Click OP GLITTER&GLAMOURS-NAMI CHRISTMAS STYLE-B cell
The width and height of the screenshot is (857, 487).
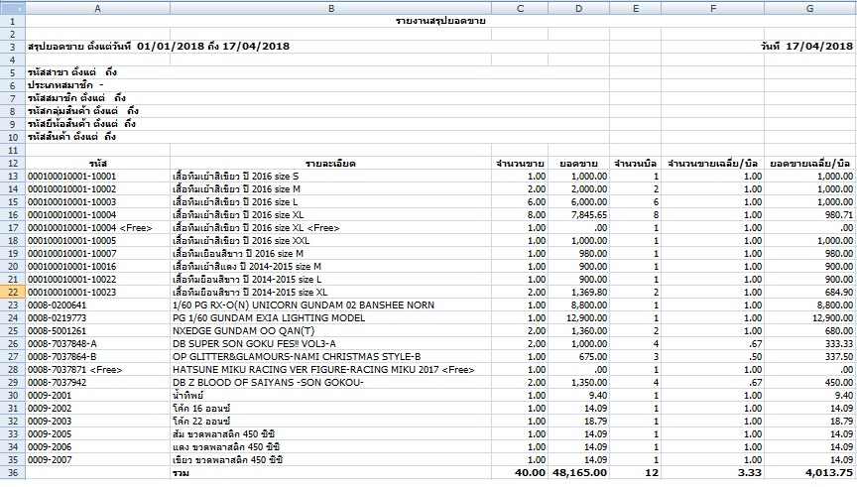pos(330,357)
